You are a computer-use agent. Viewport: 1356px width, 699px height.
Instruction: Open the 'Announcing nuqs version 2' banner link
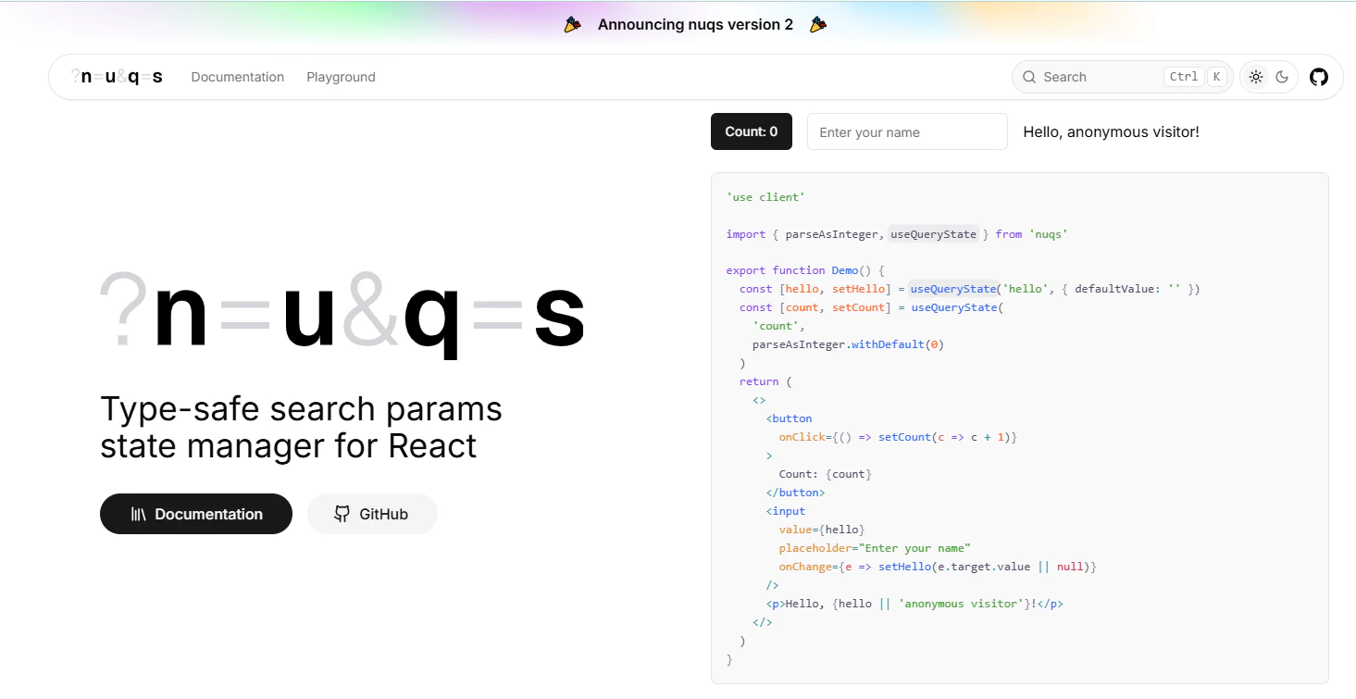695,25
